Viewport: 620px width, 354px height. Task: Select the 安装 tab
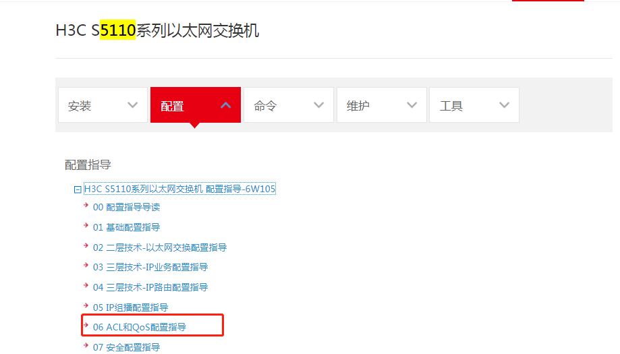point(103,105)
